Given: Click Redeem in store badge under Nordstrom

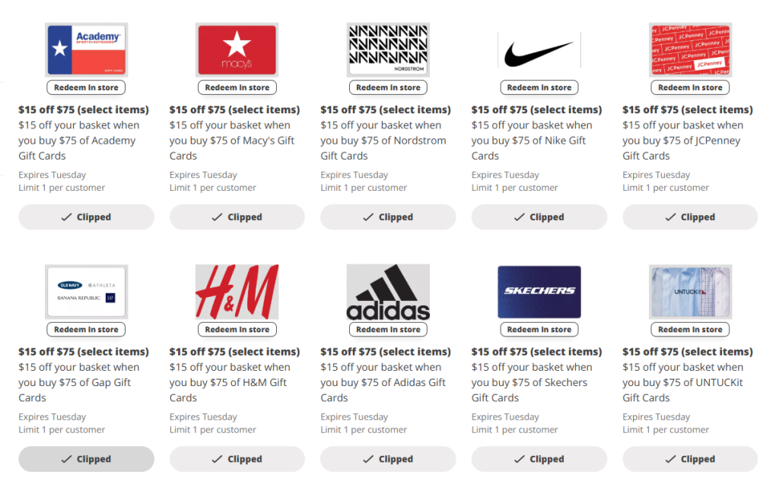Looking at the screenshot, I should [x=388, y=87].
